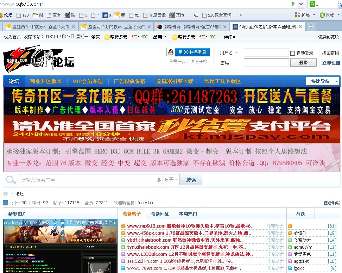Open the 图 bookmark

tap(38, 15)
